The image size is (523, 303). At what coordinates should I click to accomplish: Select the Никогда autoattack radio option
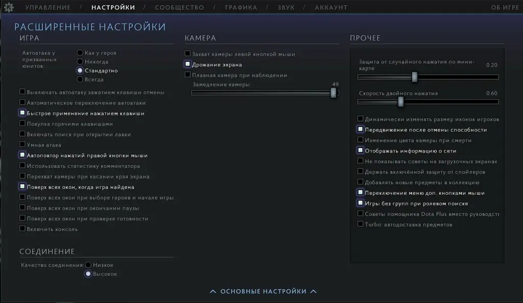coord(80,62)
